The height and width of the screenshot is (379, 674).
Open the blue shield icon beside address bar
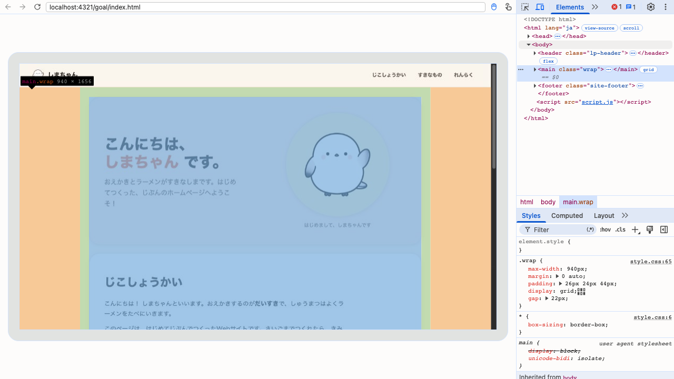pyautogui.click(x=493, y=7)
